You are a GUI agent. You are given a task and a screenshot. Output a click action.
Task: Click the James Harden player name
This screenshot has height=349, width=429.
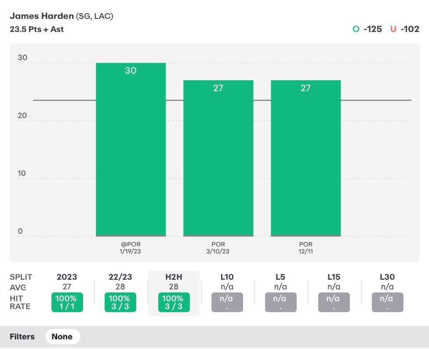pyautogui.click(x=42, y=16)
